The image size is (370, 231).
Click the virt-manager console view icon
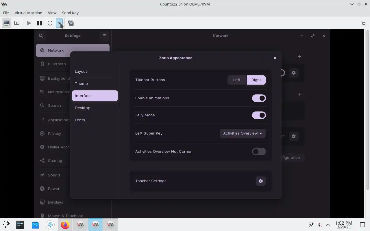pos(6,23)
